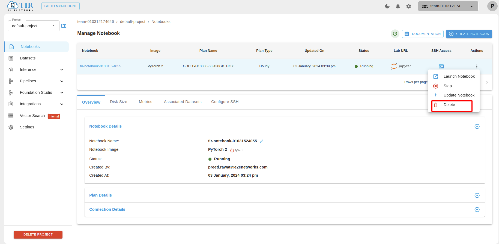The height and width of the screenshot is (244, 499).
Task: Click the TIR AI Platform logo
Action: point(20,6)
